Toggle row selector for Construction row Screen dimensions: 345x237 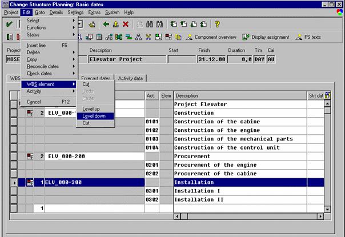(14, 113)
